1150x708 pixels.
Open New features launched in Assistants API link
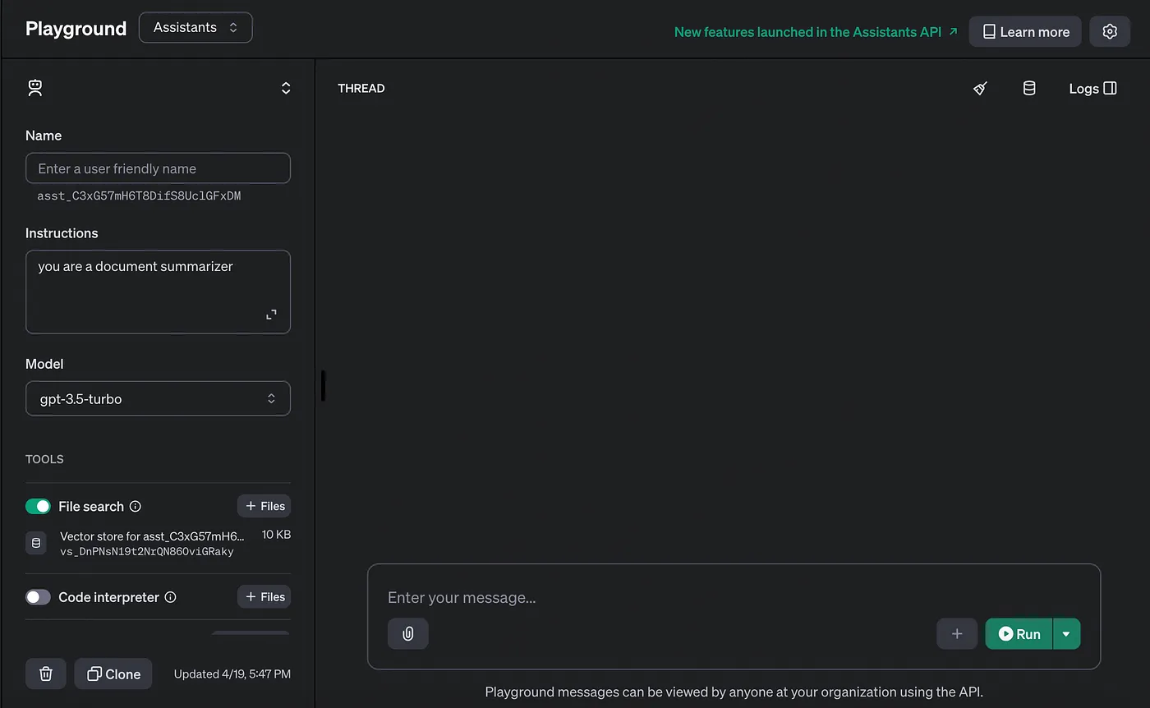[816, 32]
